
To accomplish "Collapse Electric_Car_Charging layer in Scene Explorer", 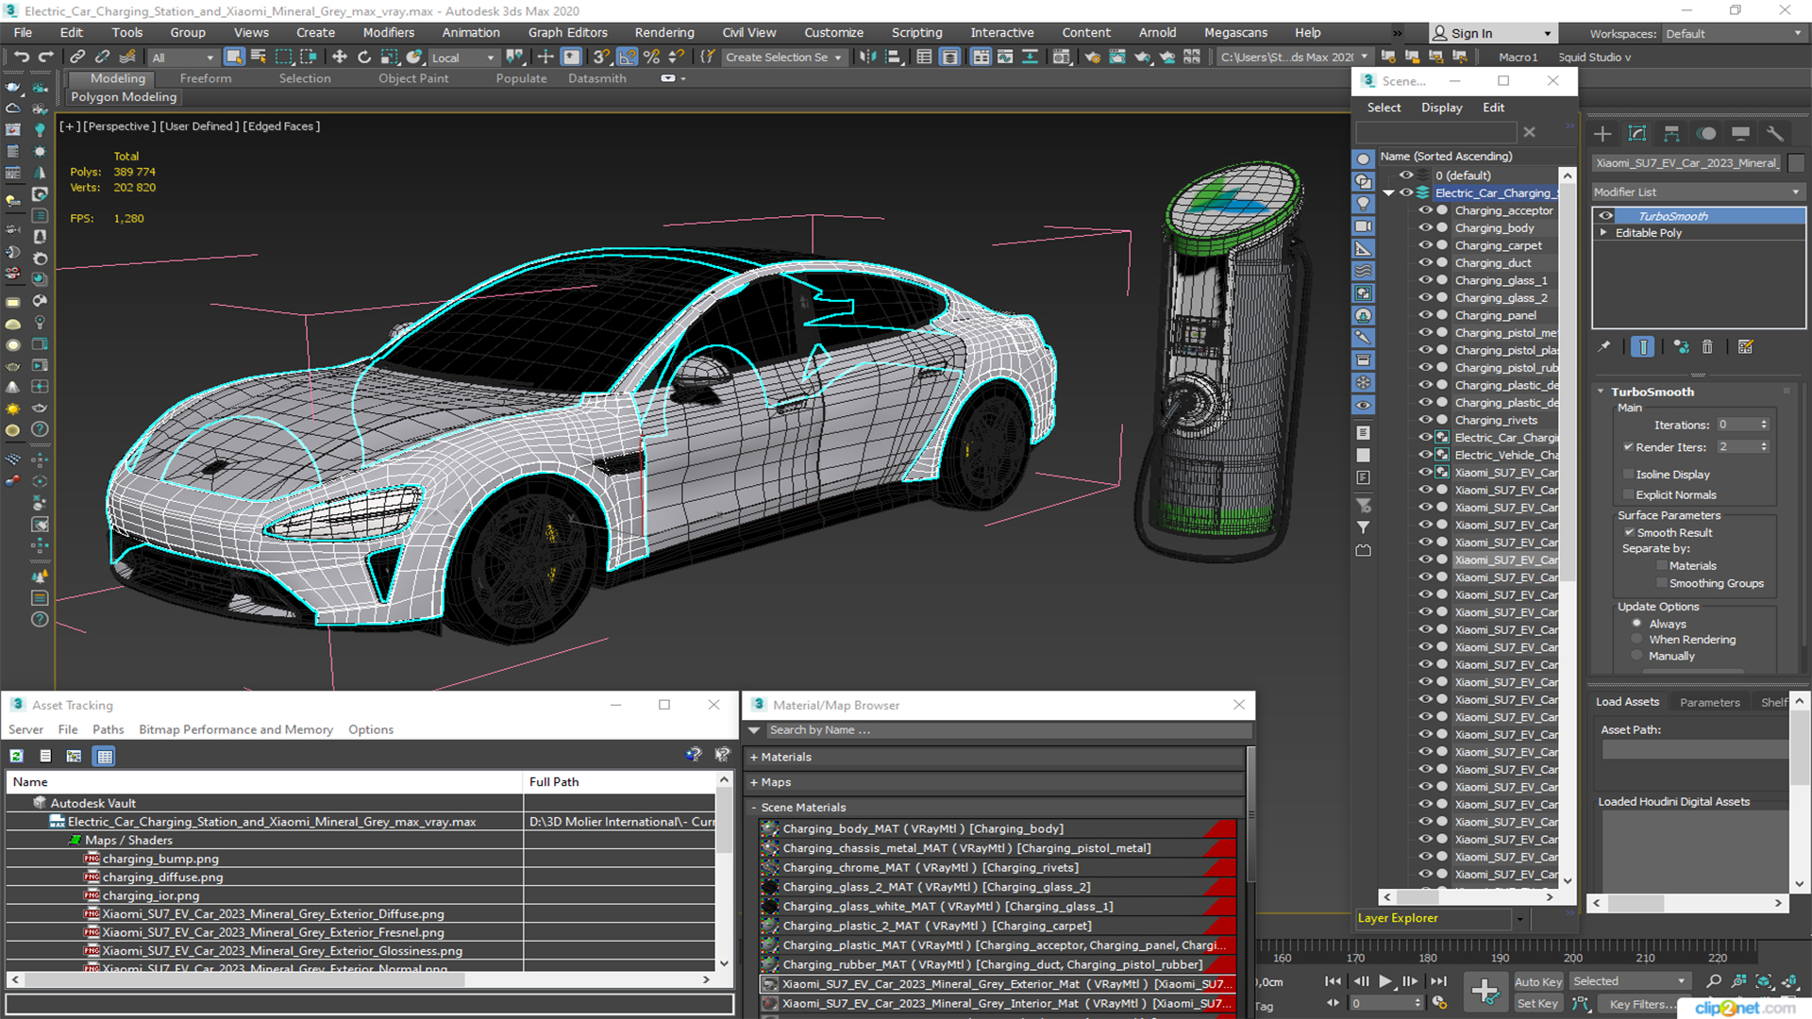I will pos(1389,193).
